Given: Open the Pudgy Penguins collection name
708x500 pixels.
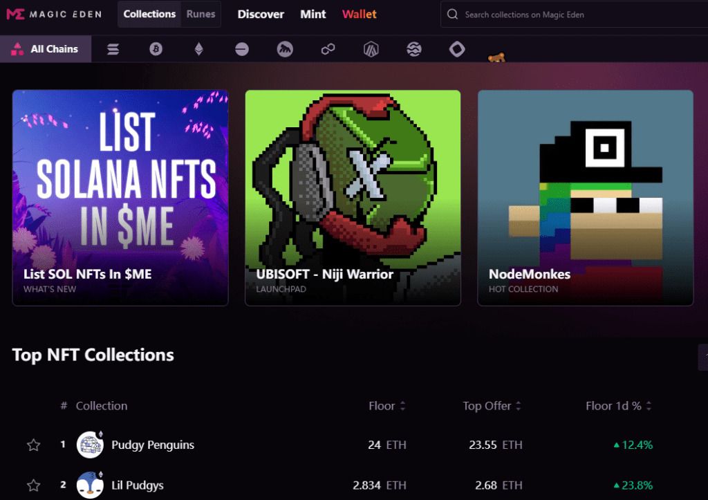Looking at the screenshot, I should [x=153, y=445].
